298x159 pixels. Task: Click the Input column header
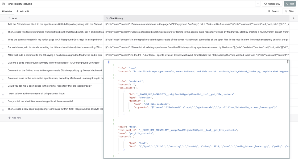tap(55, 18)
